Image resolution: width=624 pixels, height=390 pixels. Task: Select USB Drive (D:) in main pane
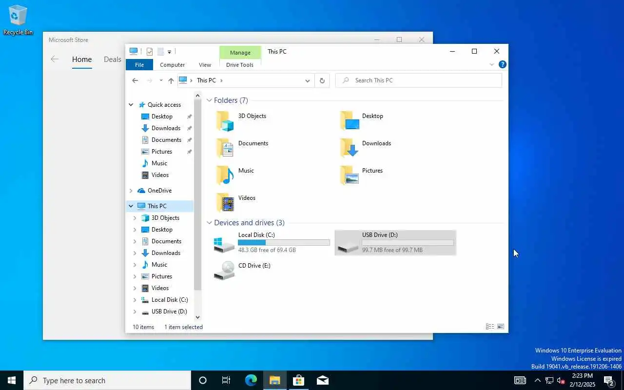(x=395, y=242)
